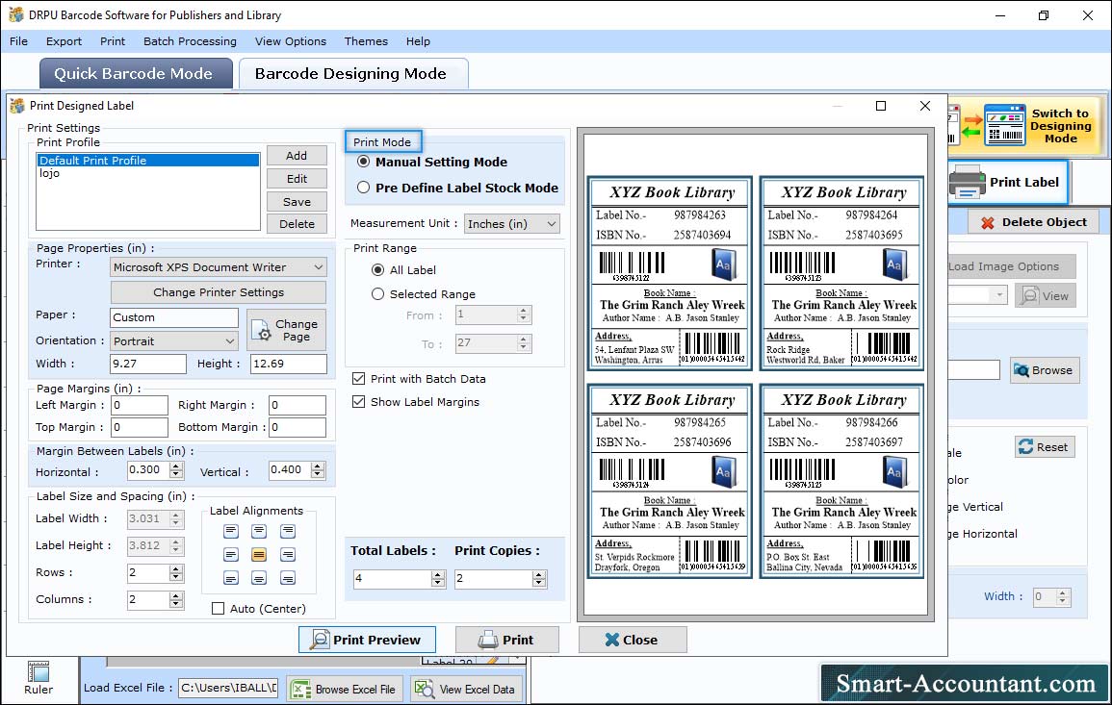The image size is (1112, 705).
Task: Select bottom-right label alignment icon
Action: coord(287,578)
